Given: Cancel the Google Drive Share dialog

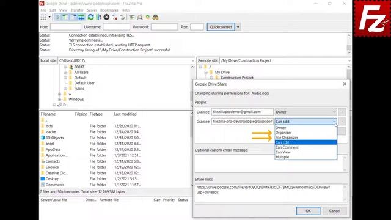Looking at the screenshot, I should (334, 211).
